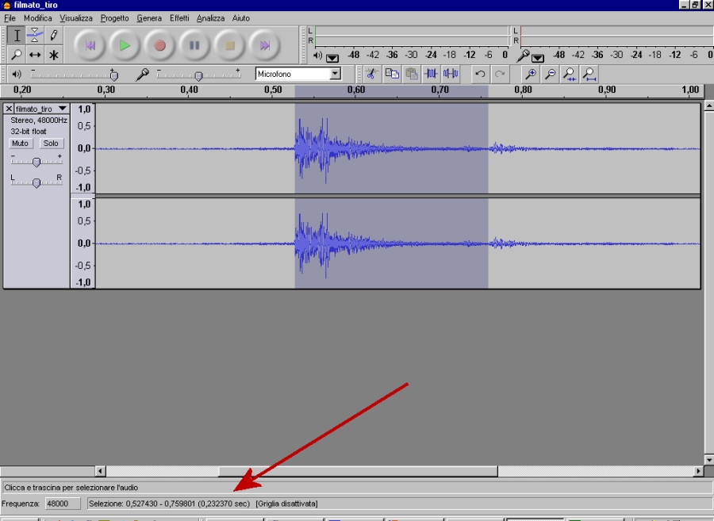This screenshot has width=714, height=521.
Task: Open the Modifica menu
Action: [x=38, y=18]
